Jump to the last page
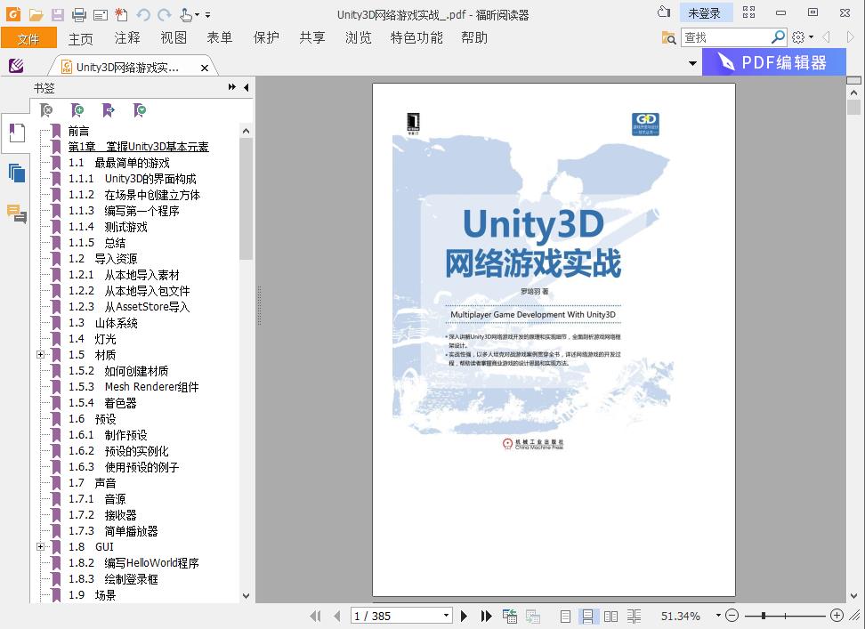Screen dimensions: 865x629 point(486,616)
